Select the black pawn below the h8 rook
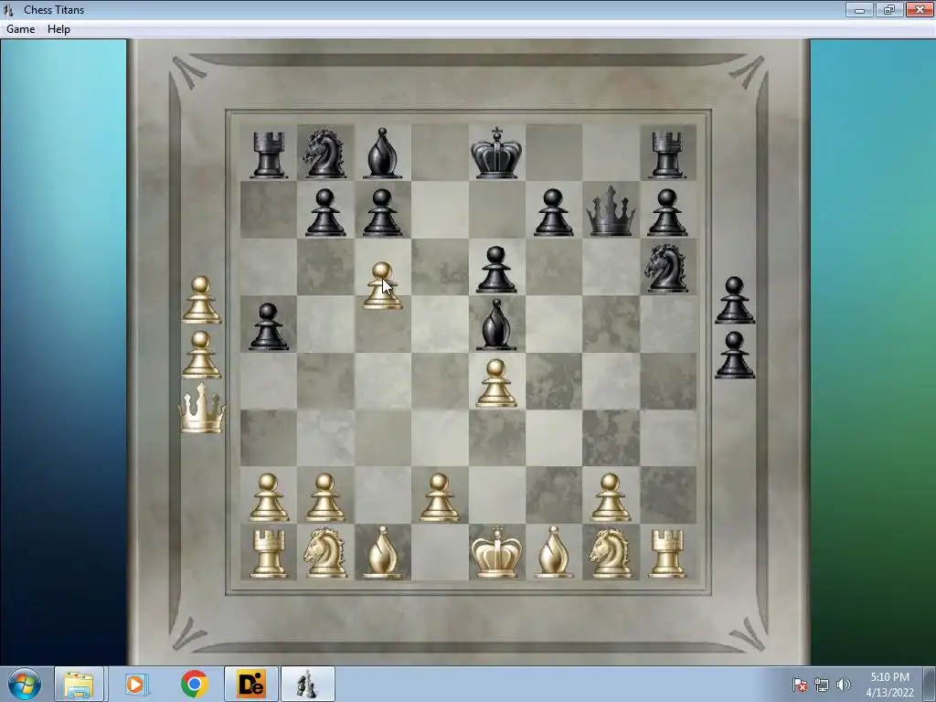Viewport: 936px width, 702px height. (x=666, y=212)
